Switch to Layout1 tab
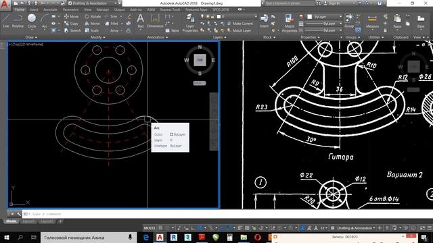Viewport: 433px width, 243px height. [28, 221]
